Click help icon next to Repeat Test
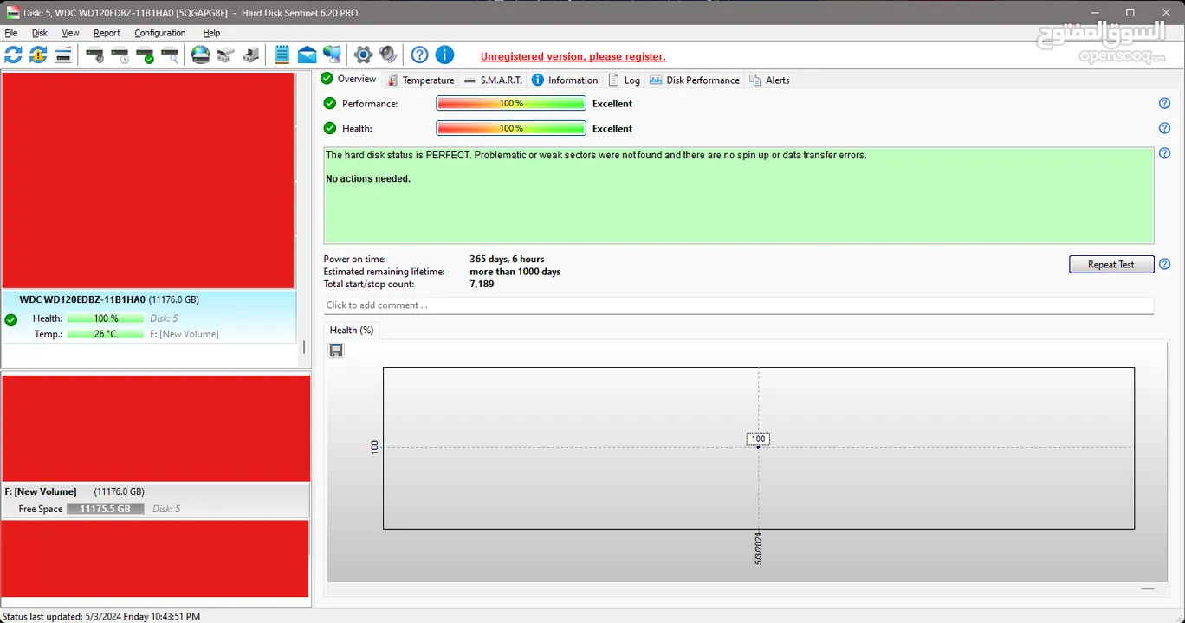Image resolution: width=1185 pixels, height=623 pixels. 1165,264
